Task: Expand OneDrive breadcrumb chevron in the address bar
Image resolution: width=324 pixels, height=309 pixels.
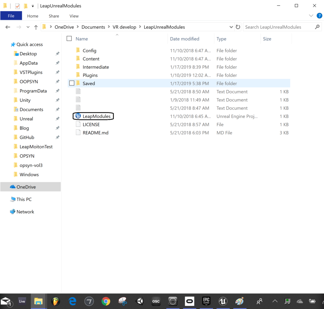Action: (x=78, y=27)
